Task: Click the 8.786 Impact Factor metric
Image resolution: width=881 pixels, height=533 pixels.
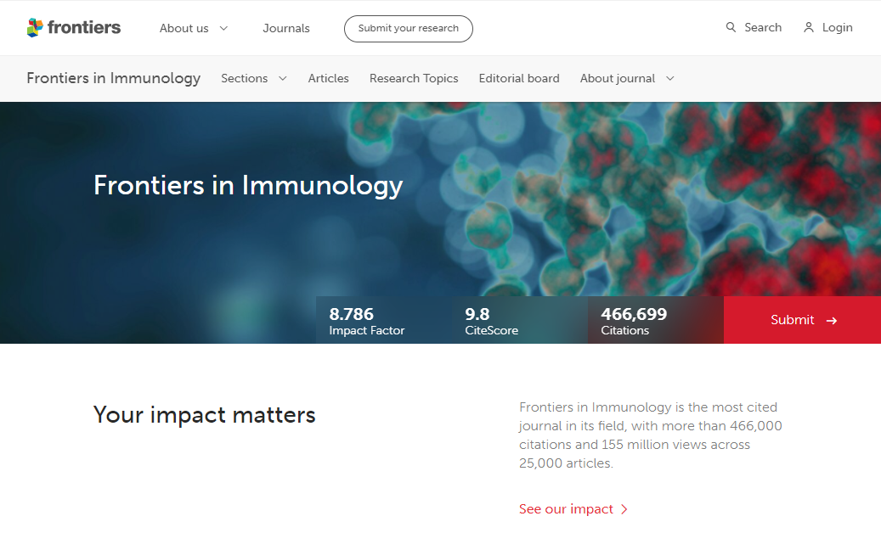Action: tap(367, 321)
